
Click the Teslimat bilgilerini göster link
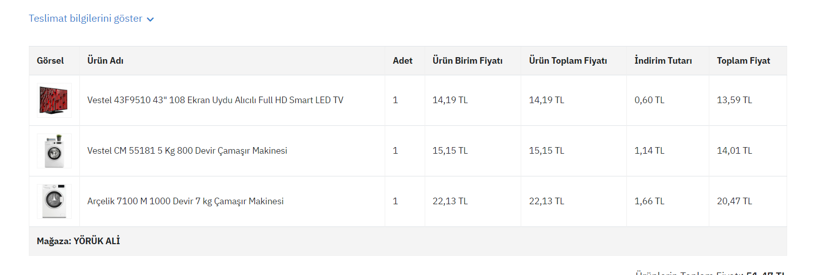(85, 19)
